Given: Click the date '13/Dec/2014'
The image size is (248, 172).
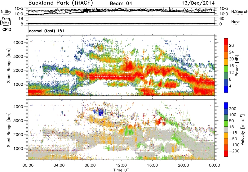Looking at the screenshot, I should 198,3.
